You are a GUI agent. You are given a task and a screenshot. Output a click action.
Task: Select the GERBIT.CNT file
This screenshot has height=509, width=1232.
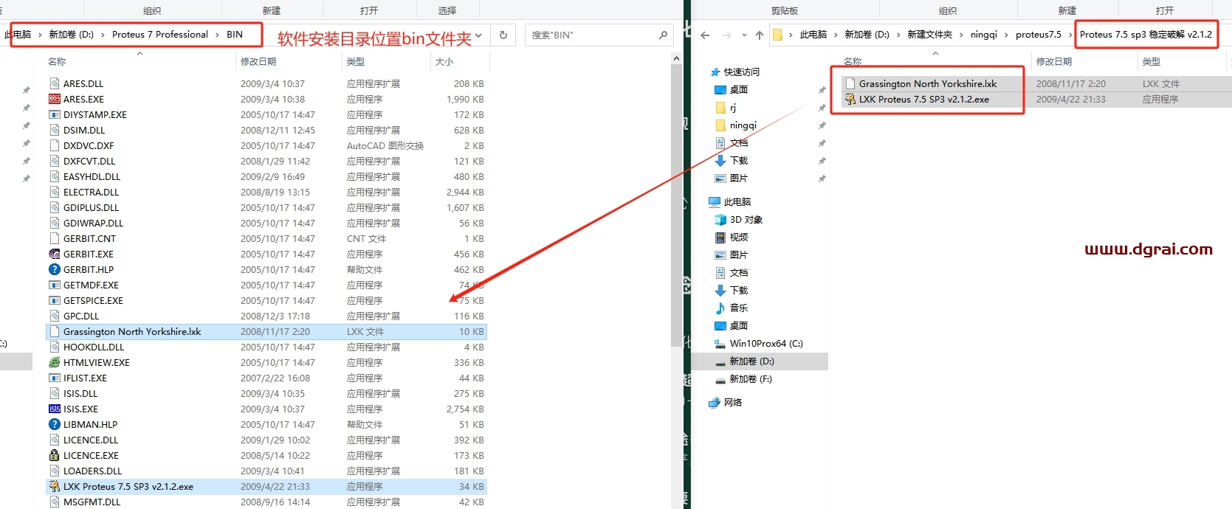pyautogui.click(x=266, y=238)
